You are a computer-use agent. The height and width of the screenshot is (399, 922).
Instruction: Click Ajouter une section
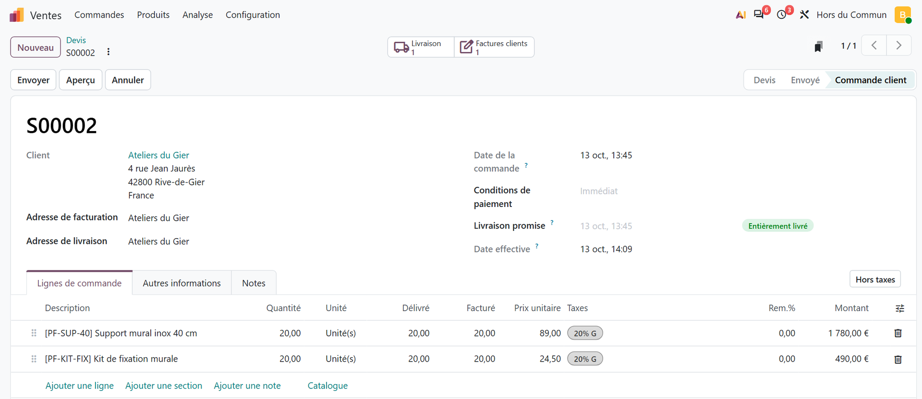tap(164, 386)
